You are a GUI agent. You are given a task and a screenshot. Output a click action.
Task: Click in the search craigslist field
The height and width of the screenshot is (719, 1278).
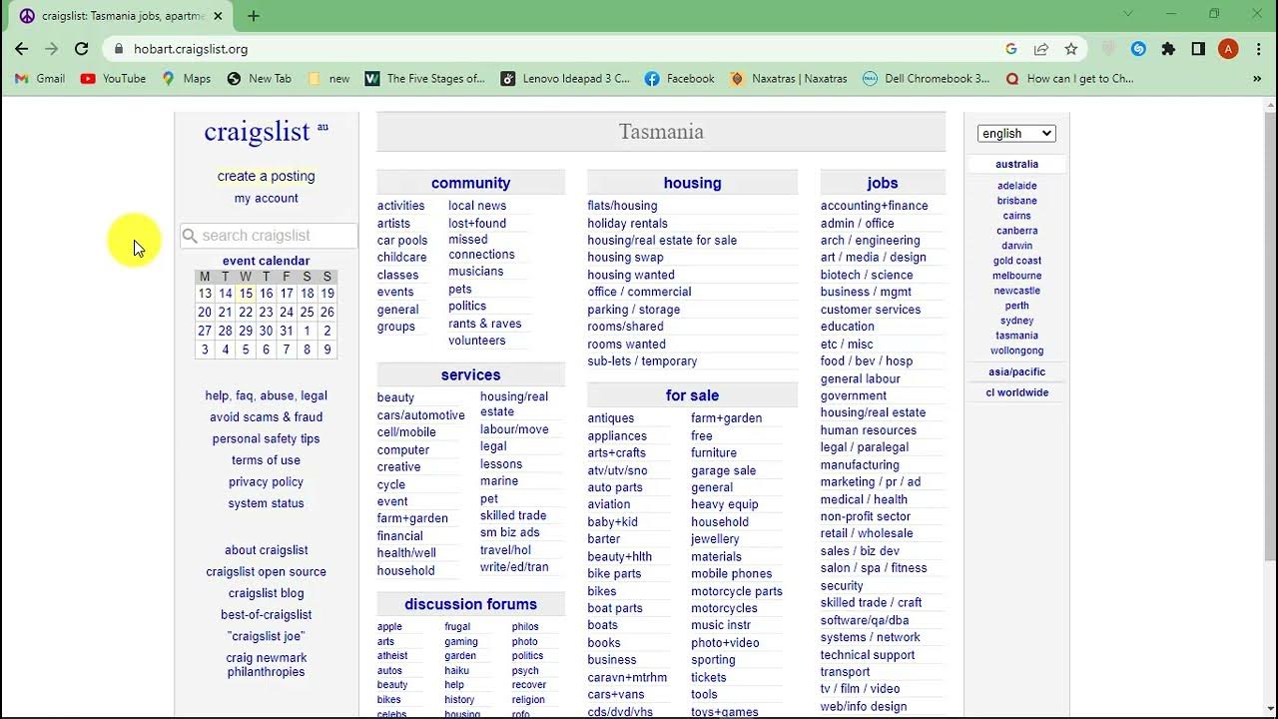[x=268, y=236]
